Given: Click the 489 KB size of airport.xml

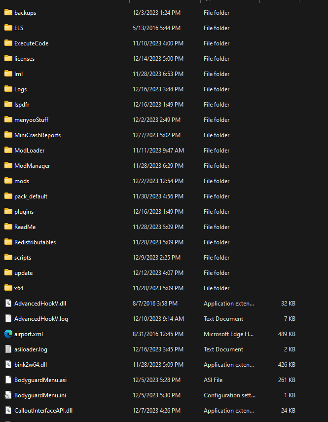Looking at the screenshot, I should point(287,334).
